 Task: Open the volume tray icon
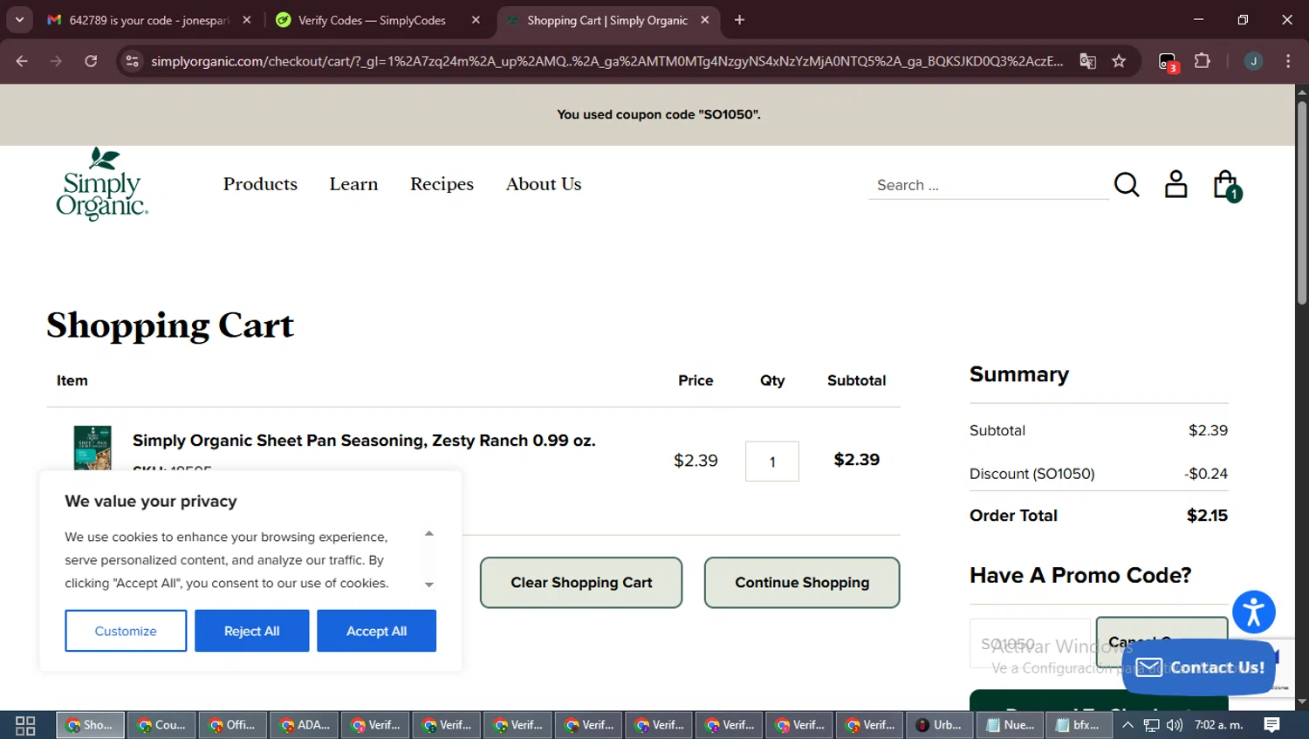(x=1175, y=725)
